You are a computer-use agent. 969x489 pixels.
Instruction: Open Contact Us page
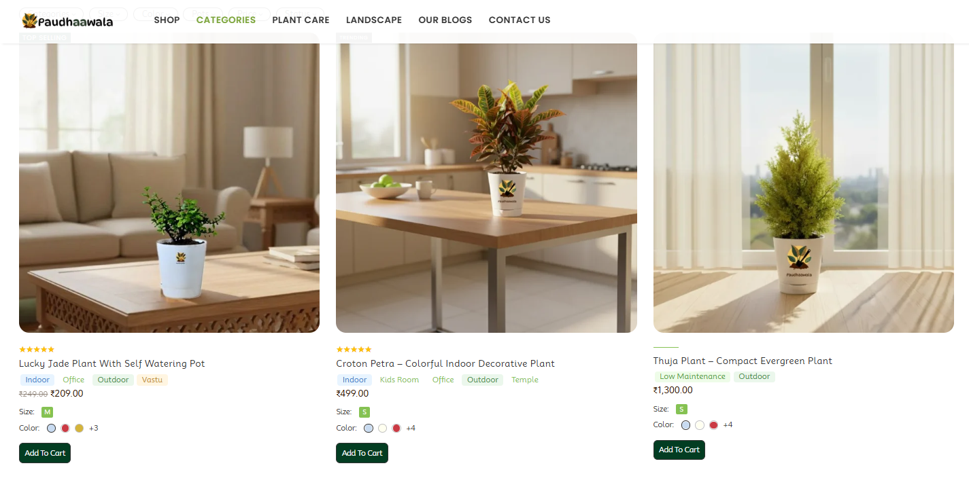point(520,20)
